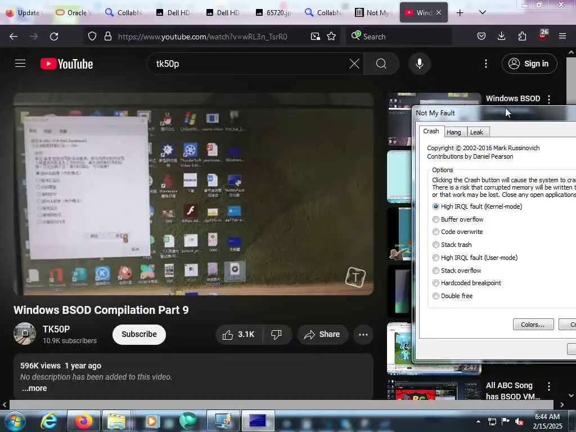Image resolution: width=576 pixels, height=432 pixels.
Task: Select High IRQL fault (Kernel-mode)
Action: click(477, 206)
